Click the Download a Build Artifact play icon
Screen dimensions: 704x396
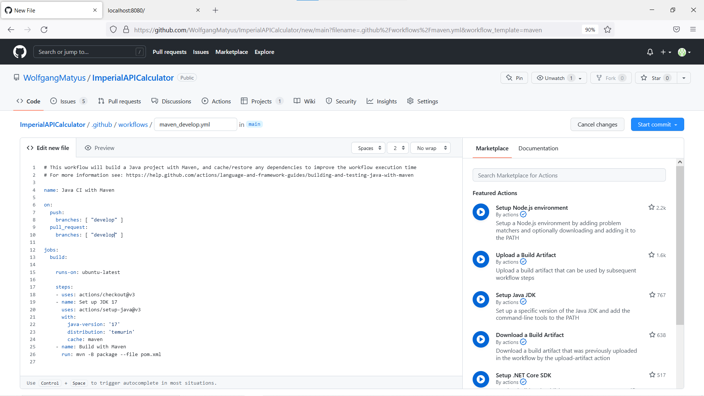[481, 339]
